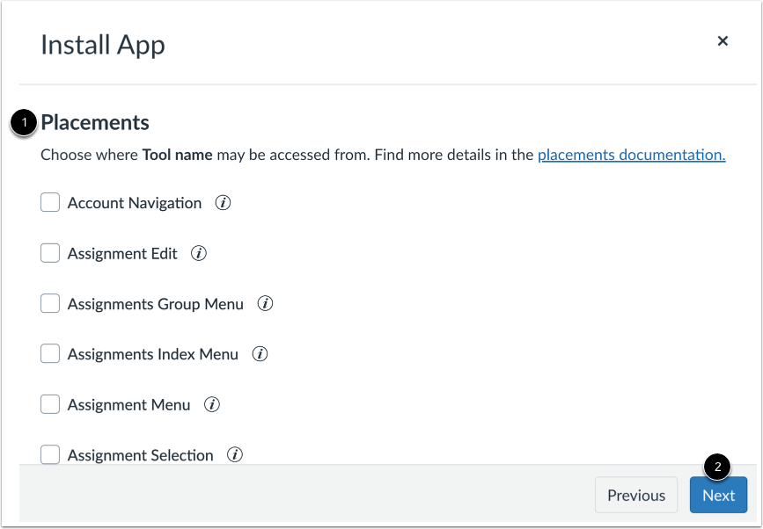Check the Assignment Selection checkbox
The width and height of the screenshot is (763, 529).
[x=50, y=455]
